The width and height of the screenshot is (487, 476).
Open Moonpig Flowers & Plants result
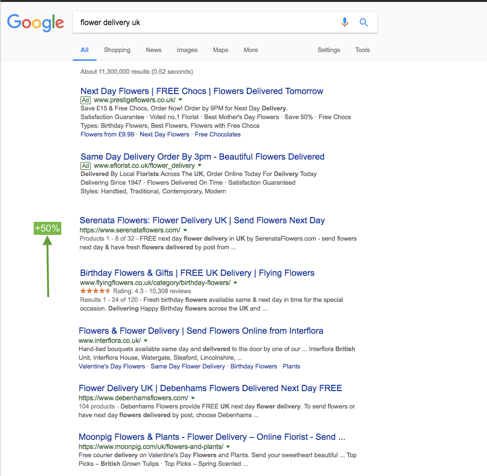click(212, 437)
